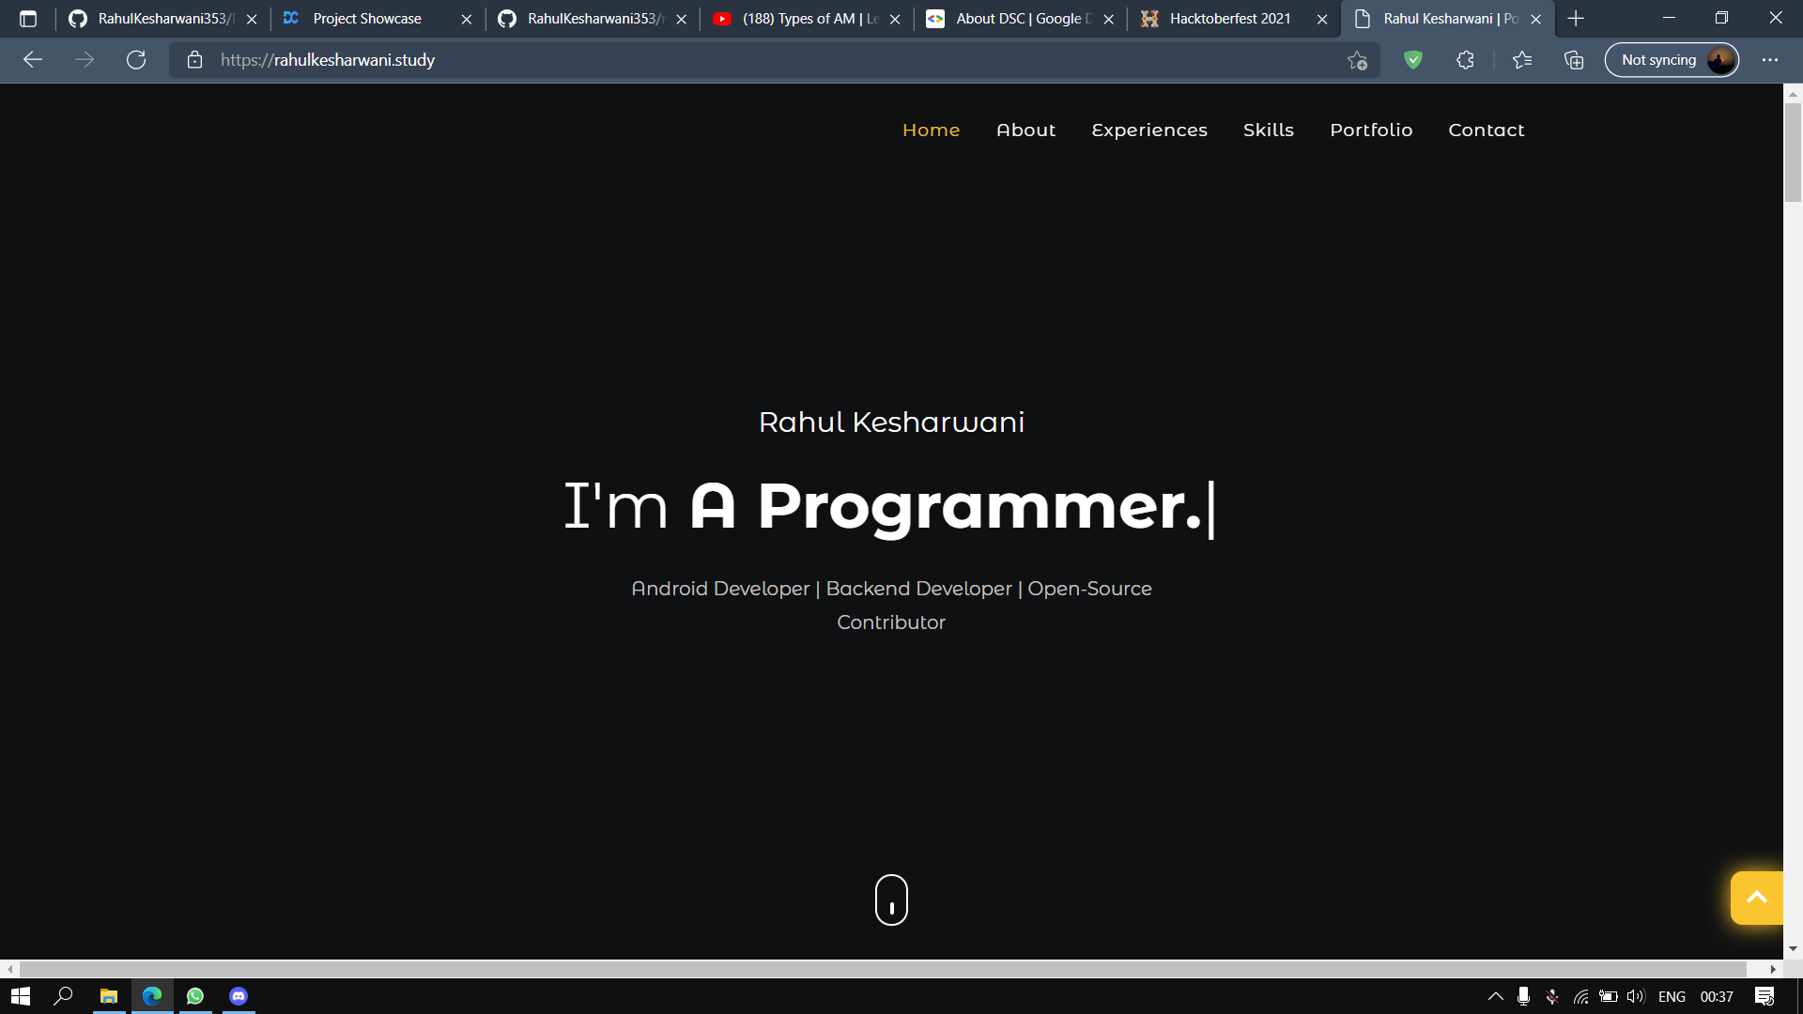Screen dimensions: 1803x1014
Task: Click the Windows search icon
Action: point(64,996)
